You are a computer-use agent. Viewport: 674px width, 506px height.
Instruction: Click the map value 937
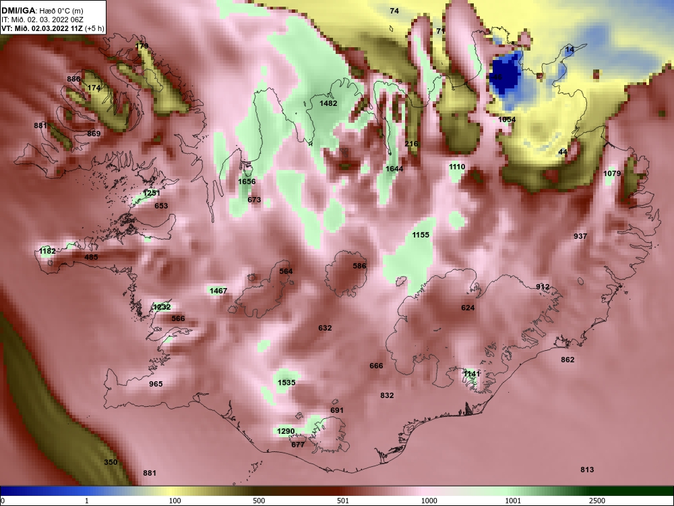point(580,236)
